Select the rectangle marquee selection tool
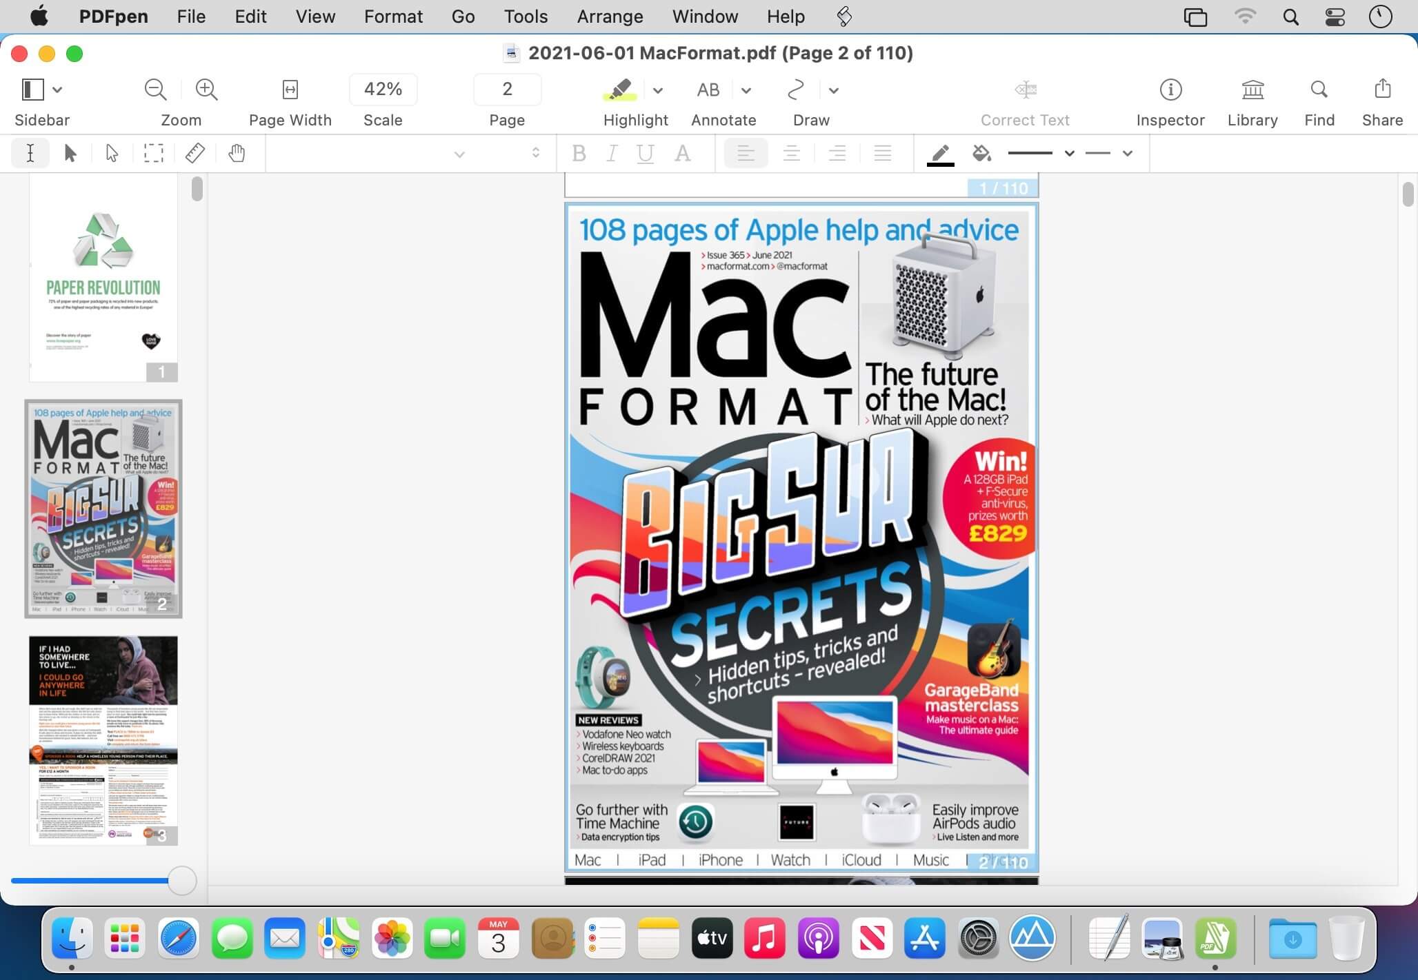 153,153
